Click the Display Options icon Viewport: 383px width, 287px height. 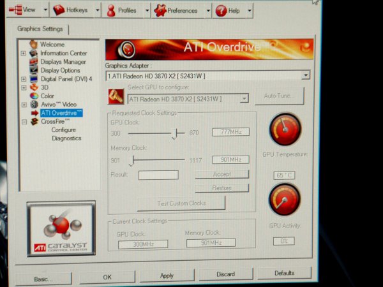33,70
